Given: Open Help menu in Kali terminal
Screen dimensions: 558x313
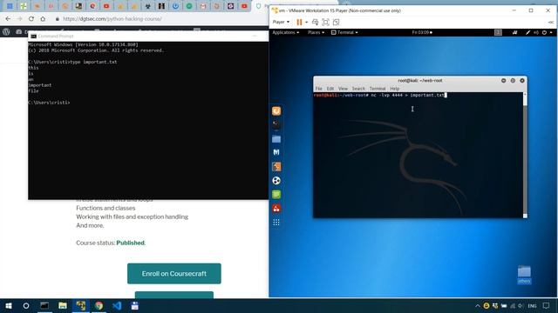Looking at the screenshot, I should (x=394, y=89).
